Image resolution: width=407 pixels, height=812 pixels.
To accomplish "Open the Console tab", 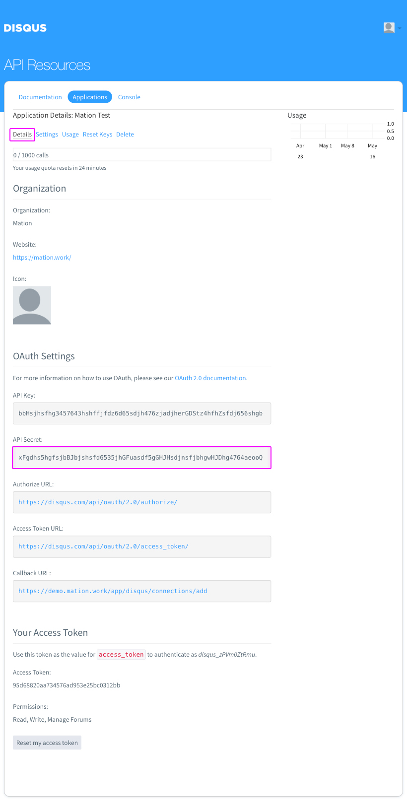I will 129,97.
